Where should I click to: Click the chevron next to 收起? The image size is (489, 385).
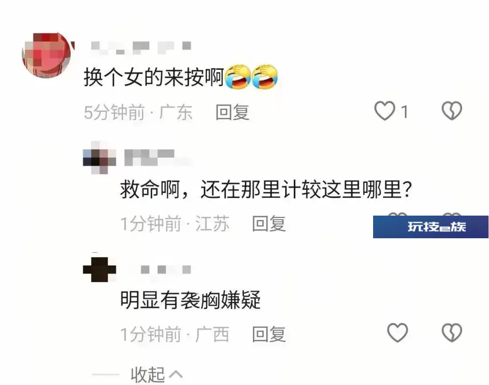pyautogui.click(x=176, y=374)
